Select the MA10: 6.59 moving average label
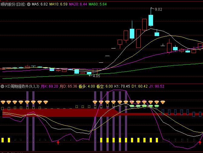 [58, 4]
